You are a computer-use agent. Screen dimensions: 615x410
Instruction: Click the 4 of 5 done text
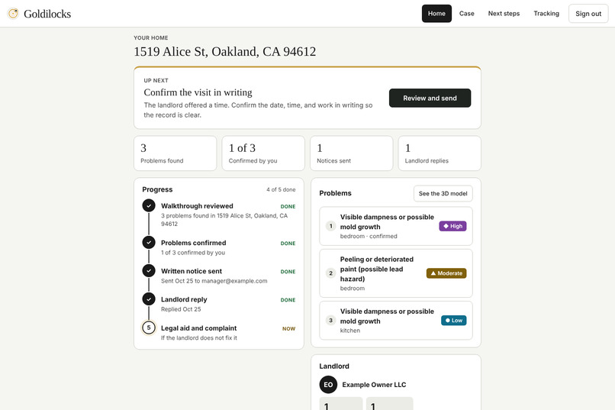coord(281,189)
